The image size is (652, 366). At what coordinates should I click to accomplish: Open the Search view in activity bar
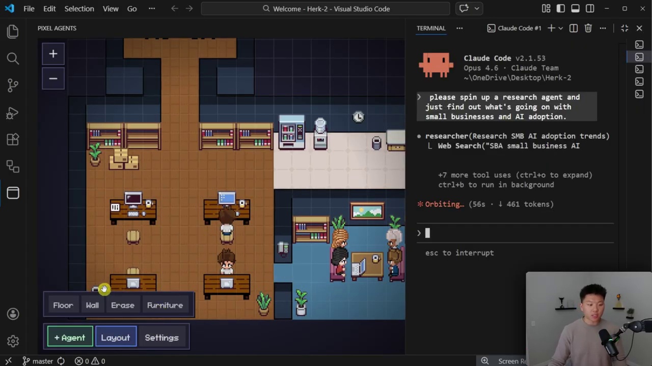(x=13, y=58)
